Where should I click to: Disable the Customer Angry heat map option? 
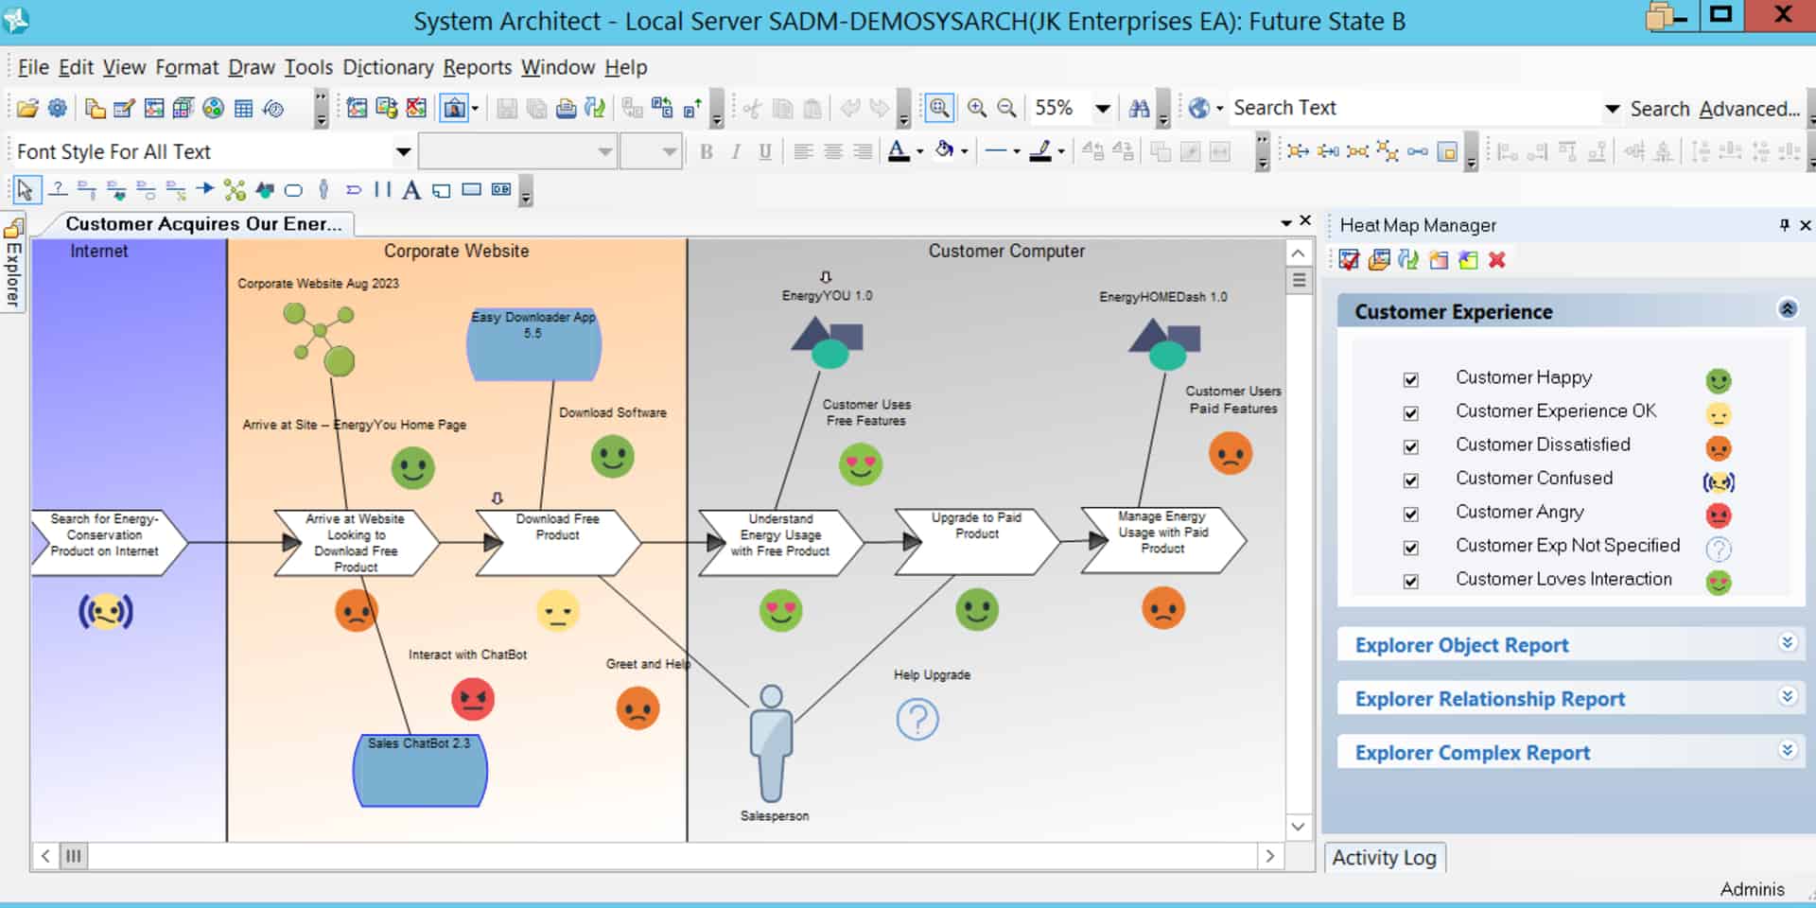point(1410,514)
